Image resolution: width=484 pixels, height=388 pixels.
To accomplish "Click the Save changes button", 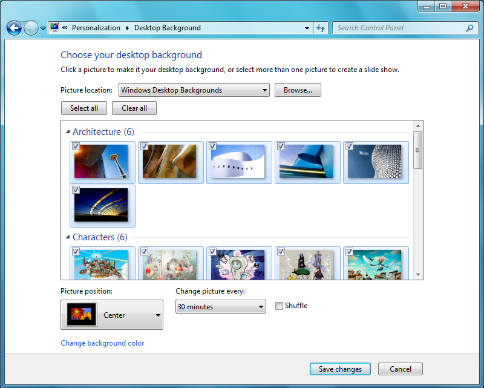I will pos(340,369).
